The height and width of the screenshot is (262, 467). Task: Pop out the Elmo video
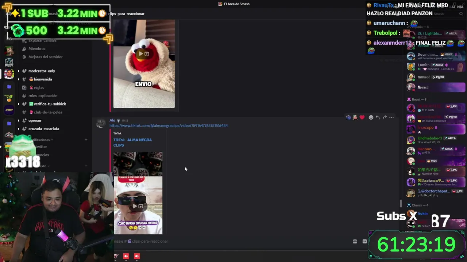coord(147,53)
